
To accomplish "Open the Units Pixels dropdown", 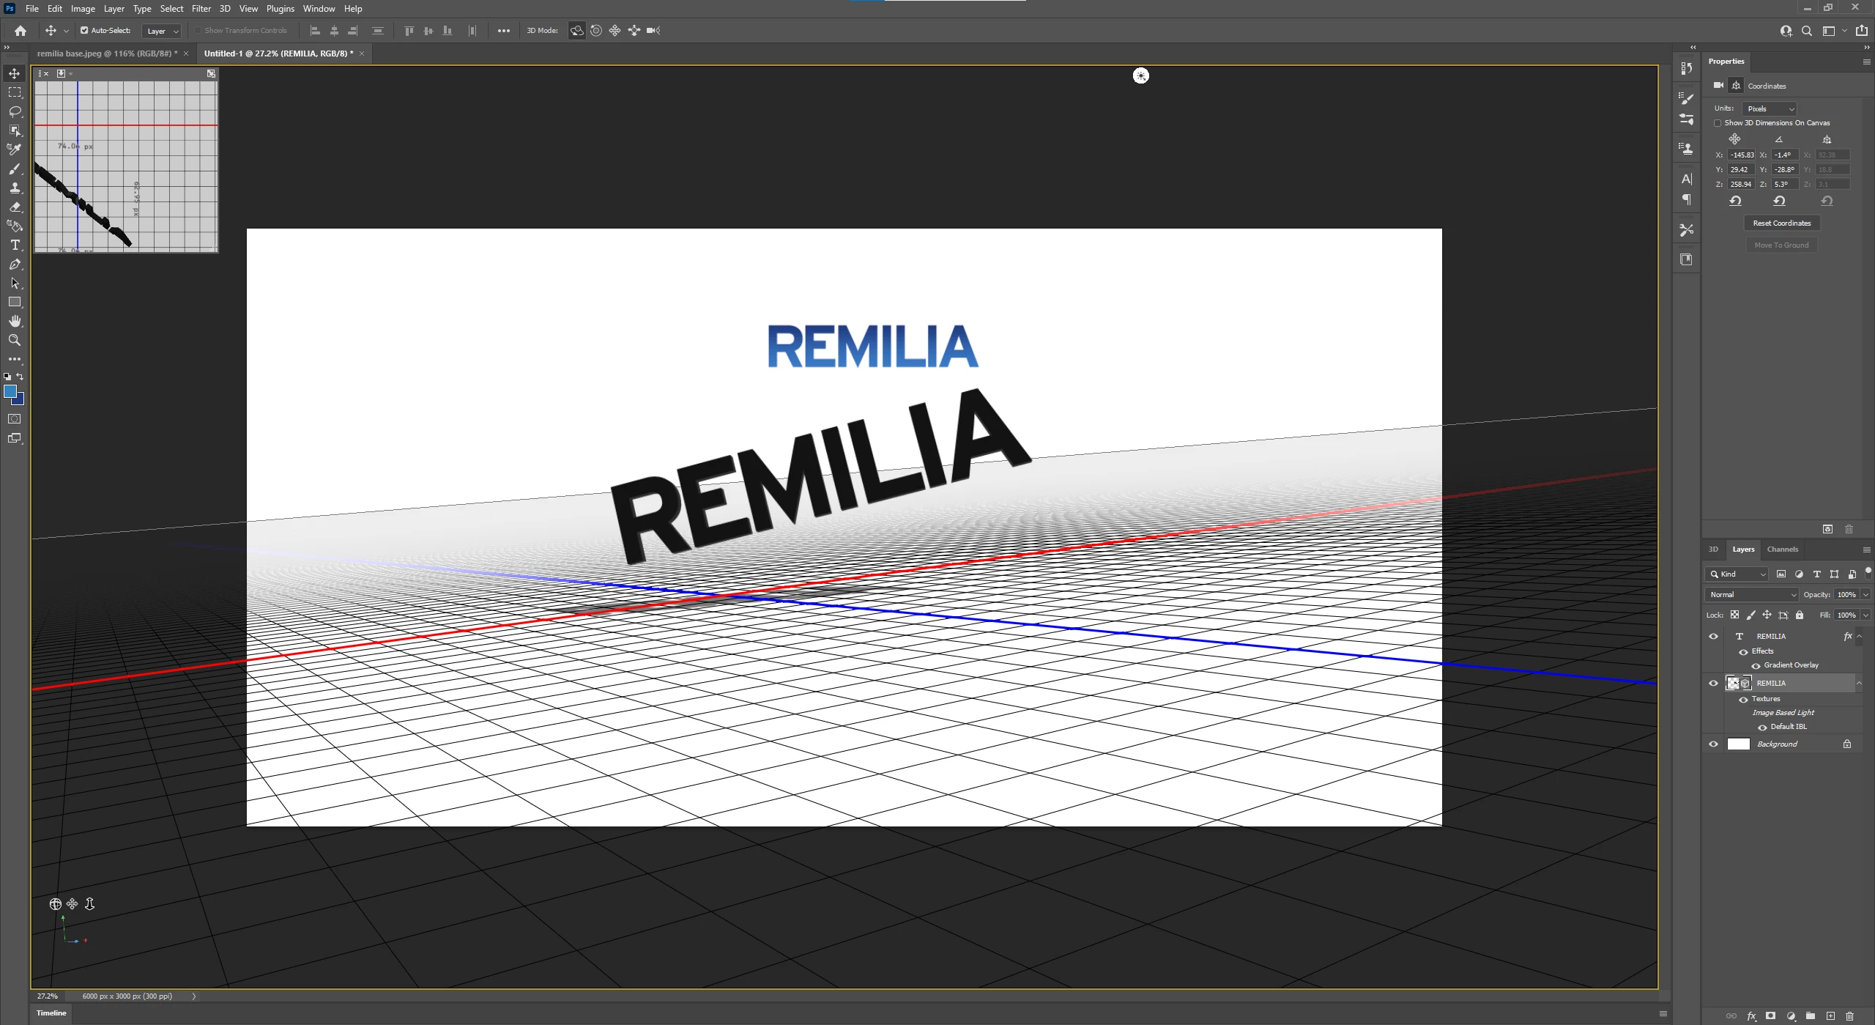I will click(x=1770, y=108).
